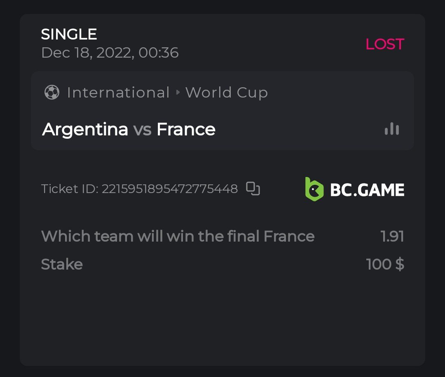
Task: Click the Stake label
Action: [62, 264]
